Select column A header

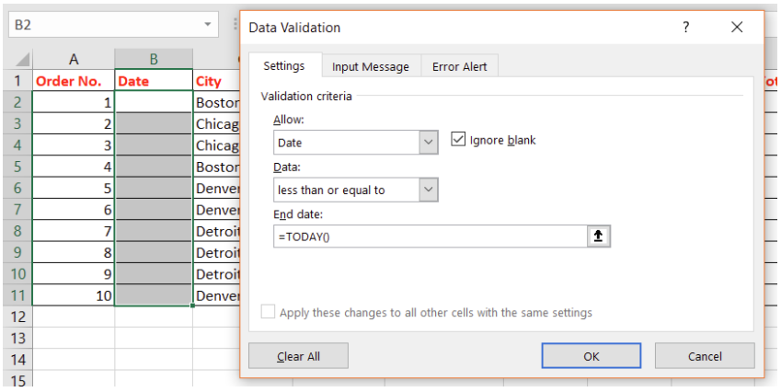coord(73,59)
